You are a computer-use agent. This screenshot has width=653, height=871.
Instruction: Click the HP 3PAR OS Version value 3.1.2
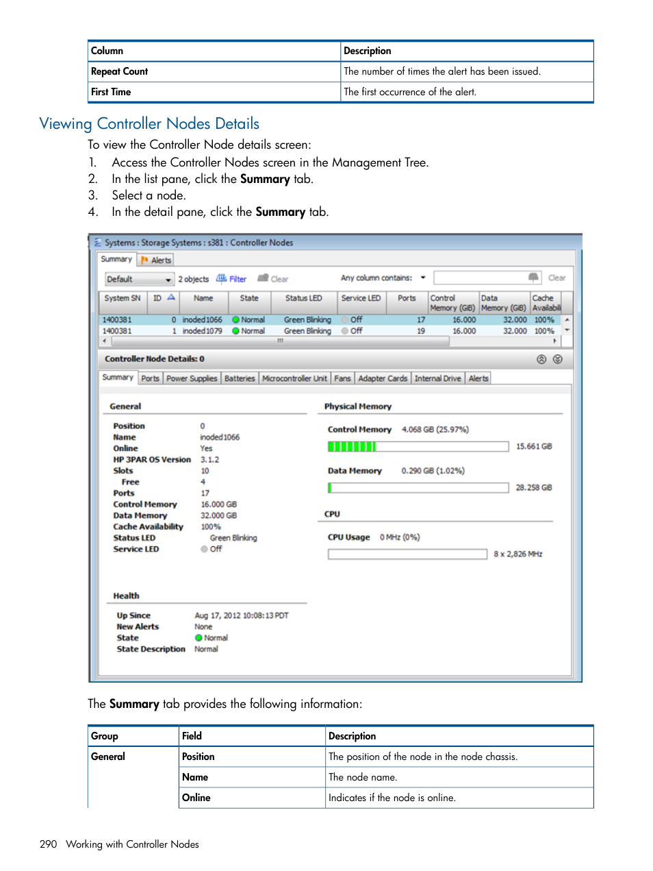point(209,460)
